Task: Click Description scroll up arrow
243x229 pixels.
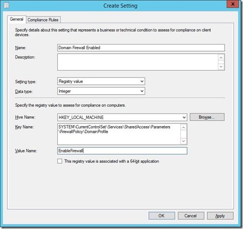Action: point(221,57)
